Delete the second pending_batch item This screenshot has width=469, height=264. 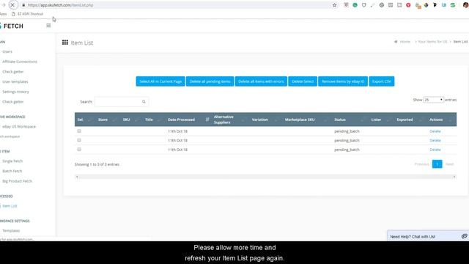pos(435,140)
